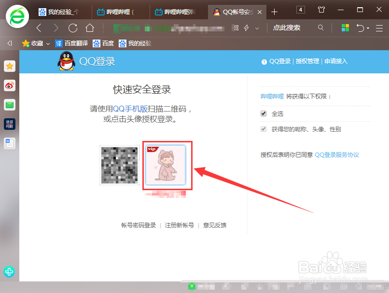Expand the 收藏 dropdown arrow

point(48,43)
